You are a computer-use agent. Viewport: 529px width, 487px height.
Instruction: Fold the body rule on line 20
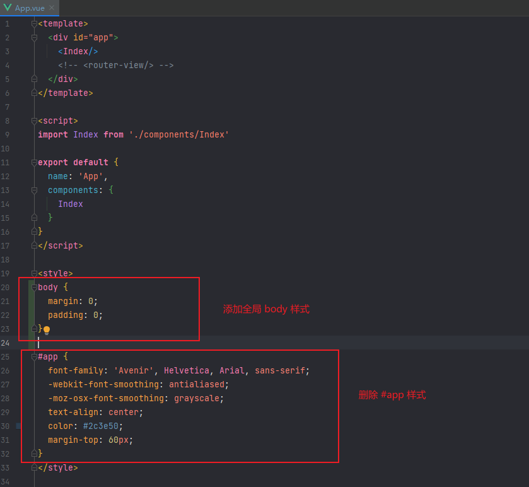(34, 287)
